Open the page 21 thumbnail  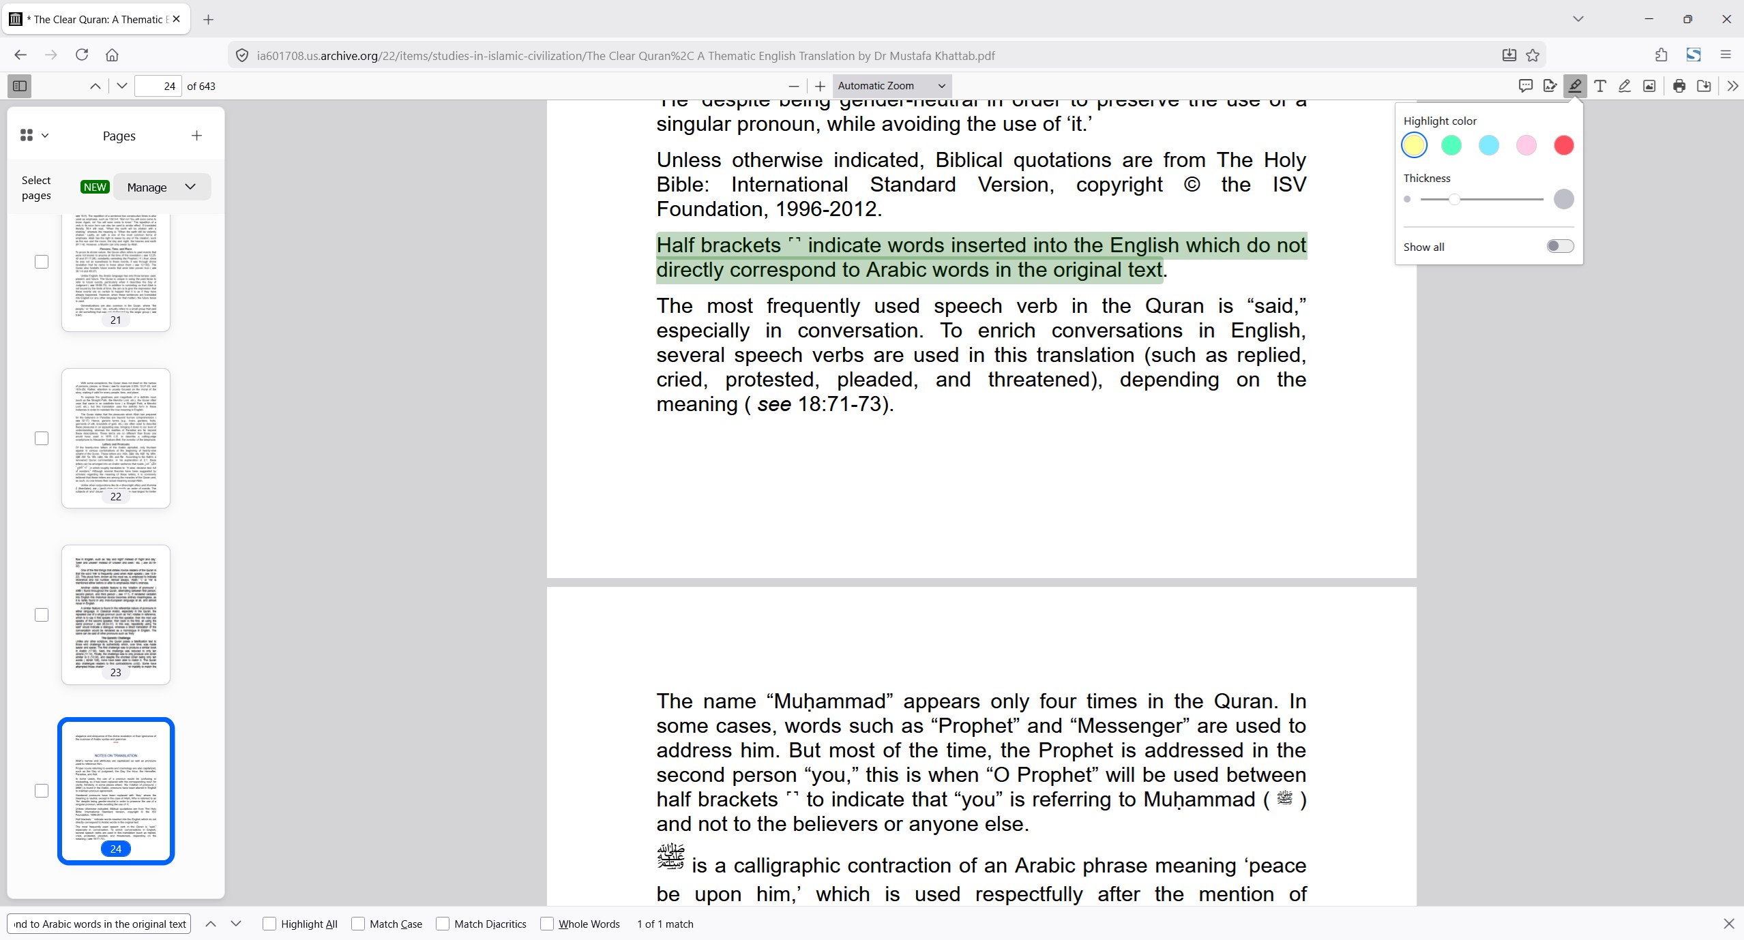tap(116, 272)
